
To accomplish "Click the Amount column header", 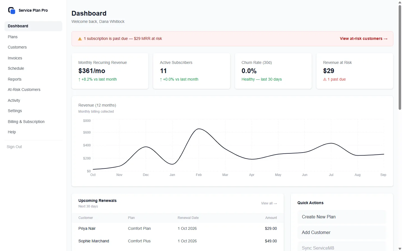I will tap(271, 218).
